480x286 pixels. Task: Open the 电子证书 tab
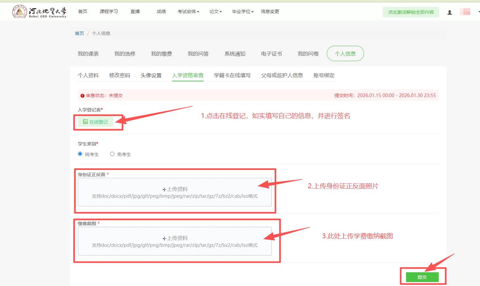coord(271,54)
